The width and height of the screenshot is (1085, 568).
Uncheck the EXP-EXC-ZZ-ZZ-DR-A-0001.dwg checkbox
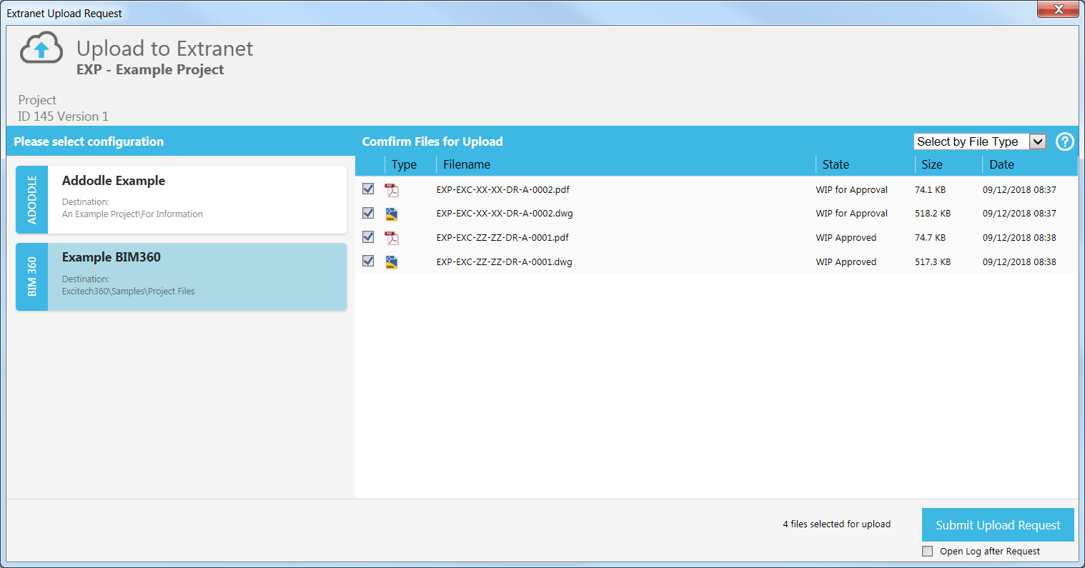[368, 261]
